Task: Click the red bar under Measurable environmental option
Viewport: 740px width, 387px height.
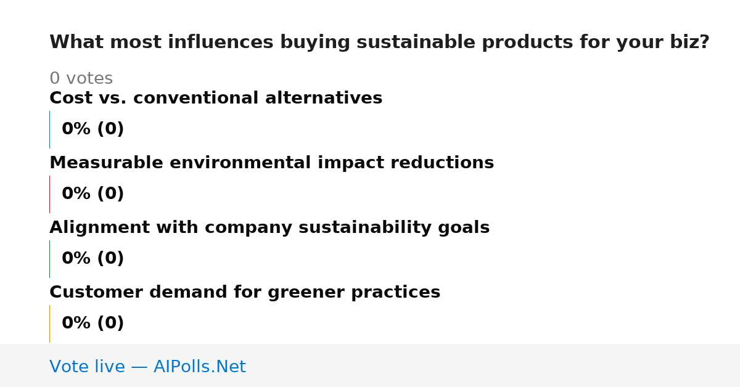Action: point(49,194)
